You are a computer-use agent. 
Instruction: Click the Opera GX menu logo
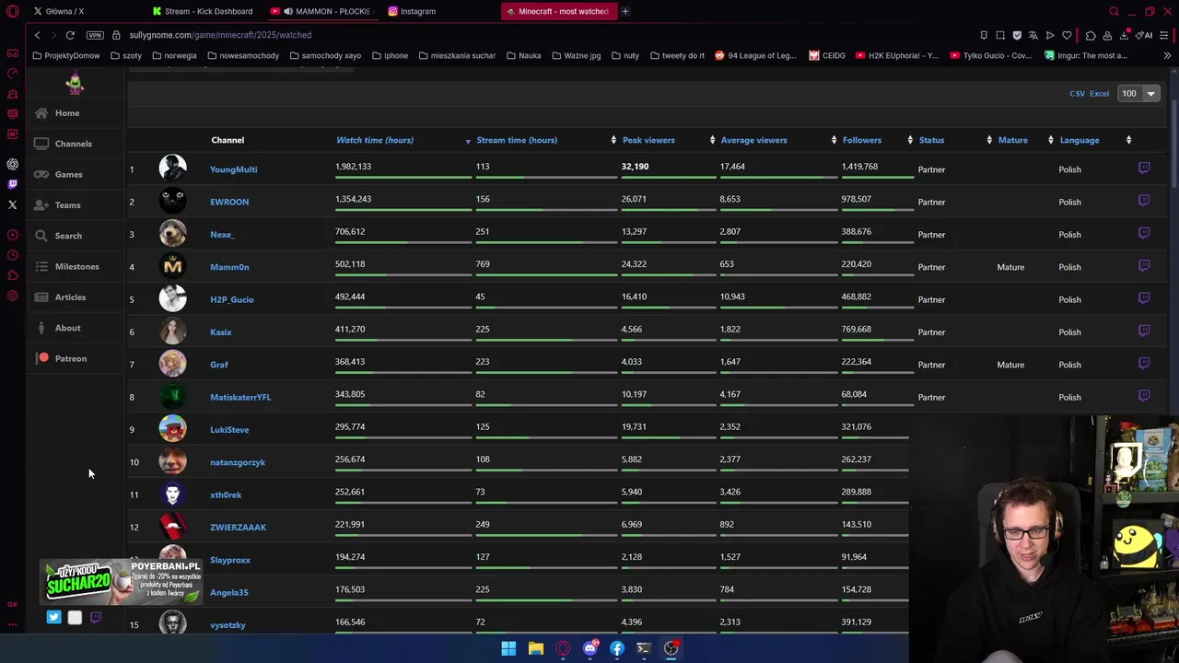[x=12, y=11]
